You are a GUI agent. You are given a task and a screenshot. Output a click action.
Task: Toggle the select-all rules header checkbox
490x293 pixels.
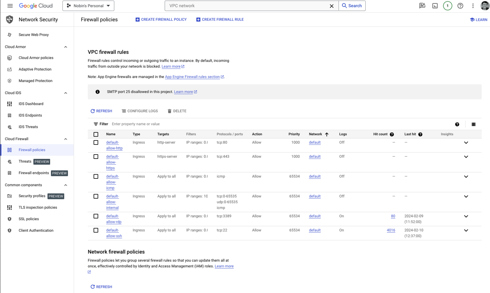pos(96,134)
